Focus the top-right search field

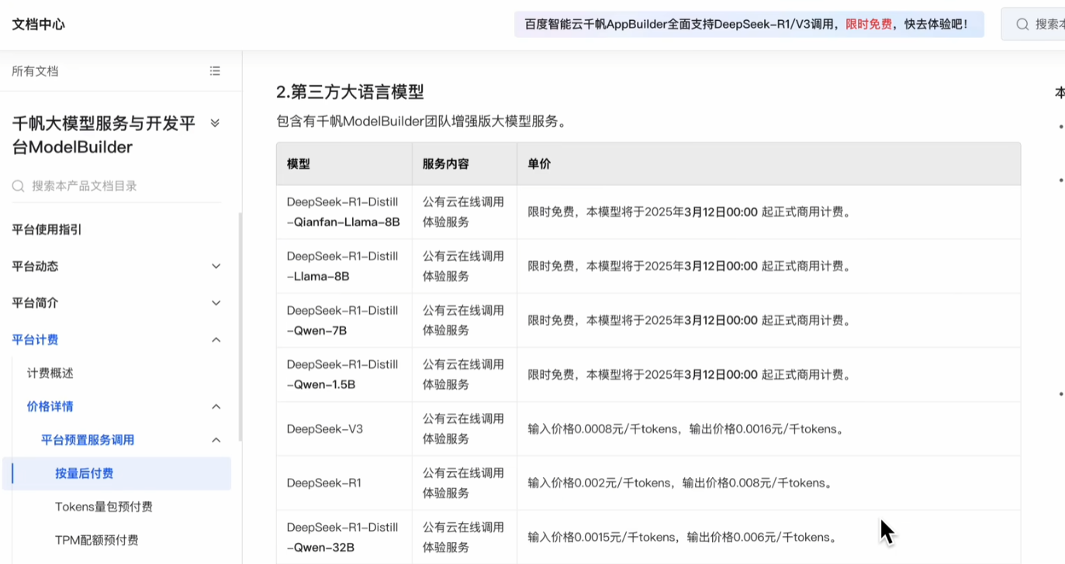click(1033, 24)
